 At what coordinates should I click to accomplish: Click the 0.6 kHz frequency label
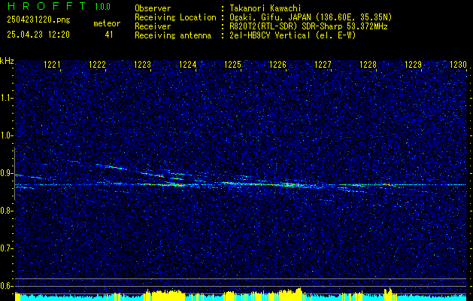pyautogui.click(x=5, y=286)
